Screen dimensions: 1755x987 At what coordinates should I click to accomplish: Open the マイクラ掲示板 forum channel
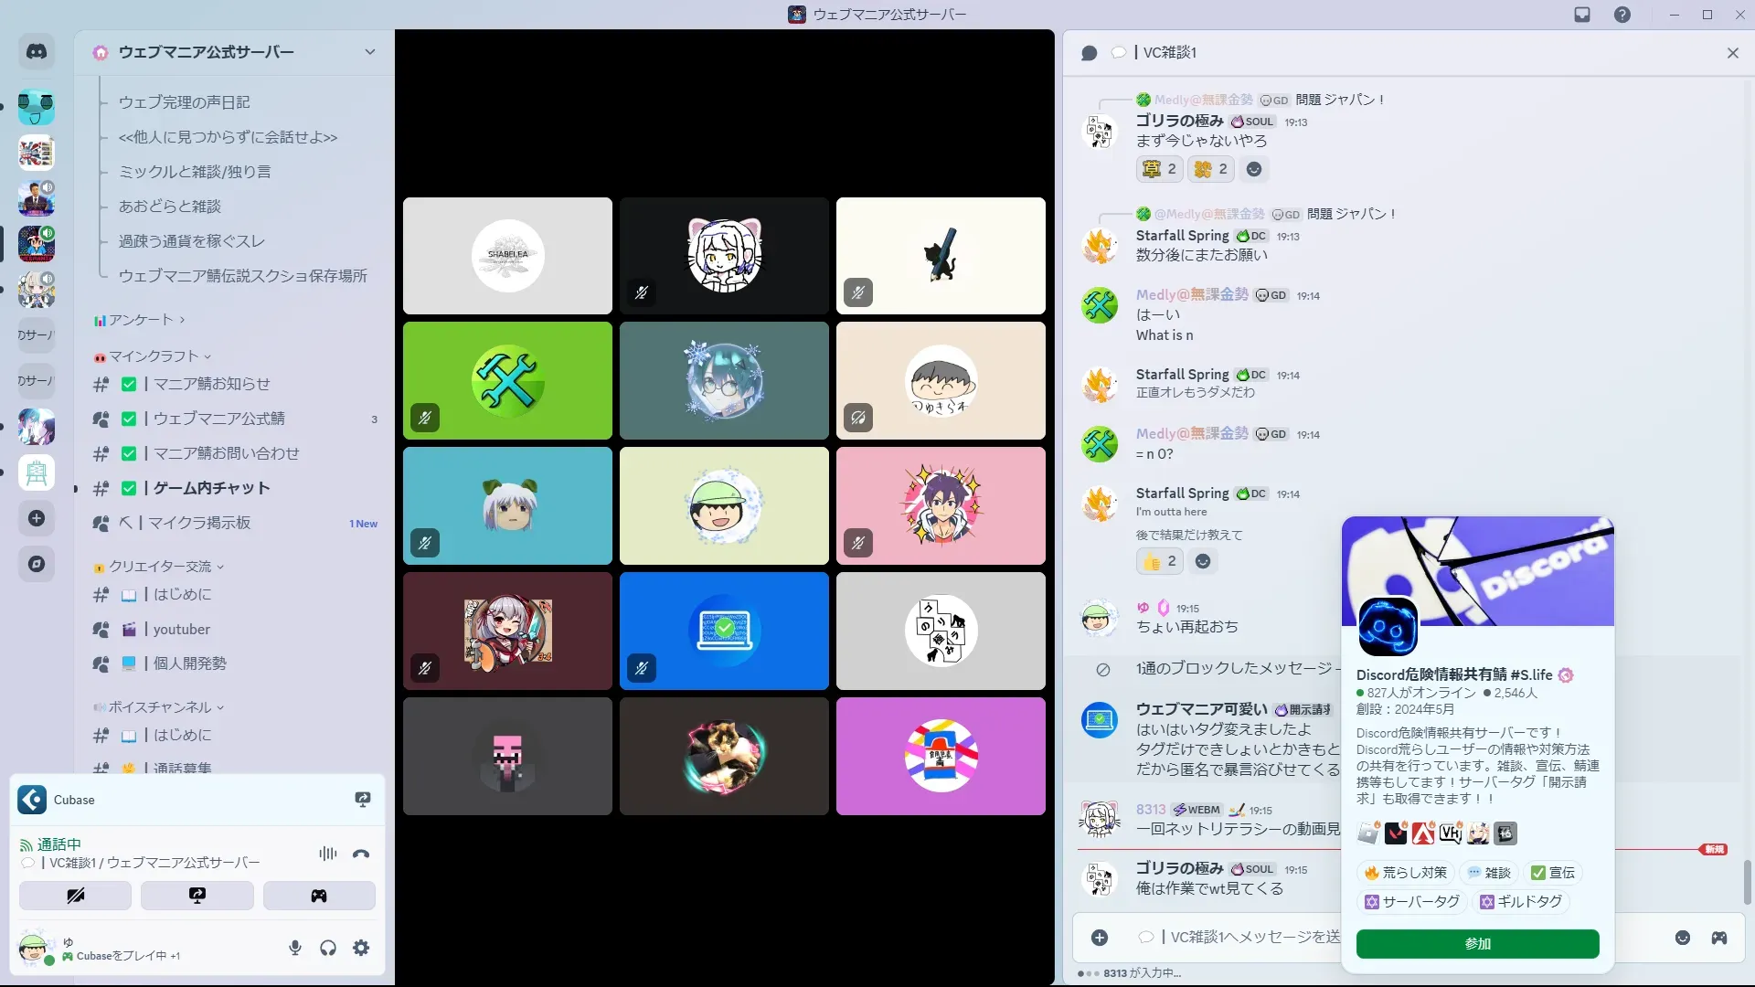199,523
